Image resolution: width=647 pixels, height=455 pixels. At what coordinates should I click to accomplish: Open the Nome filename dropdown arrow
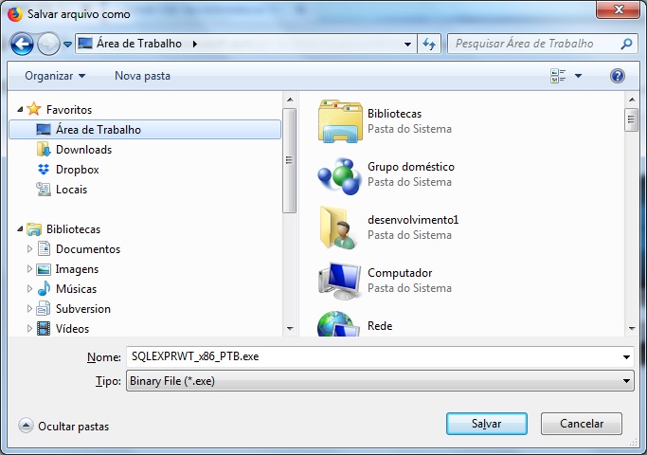626,356
